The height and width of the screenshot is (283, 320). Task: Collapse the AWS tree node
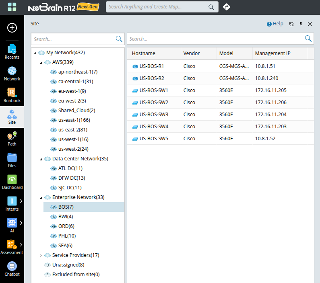click(41, 62)
